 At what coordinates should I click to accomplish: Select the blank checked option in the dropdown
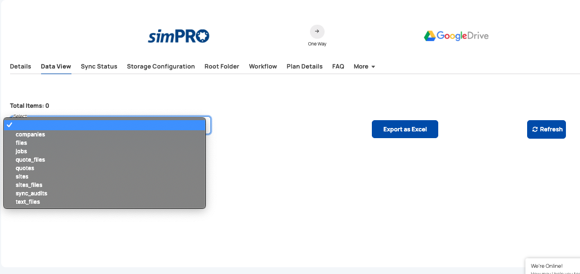[105, 125]
